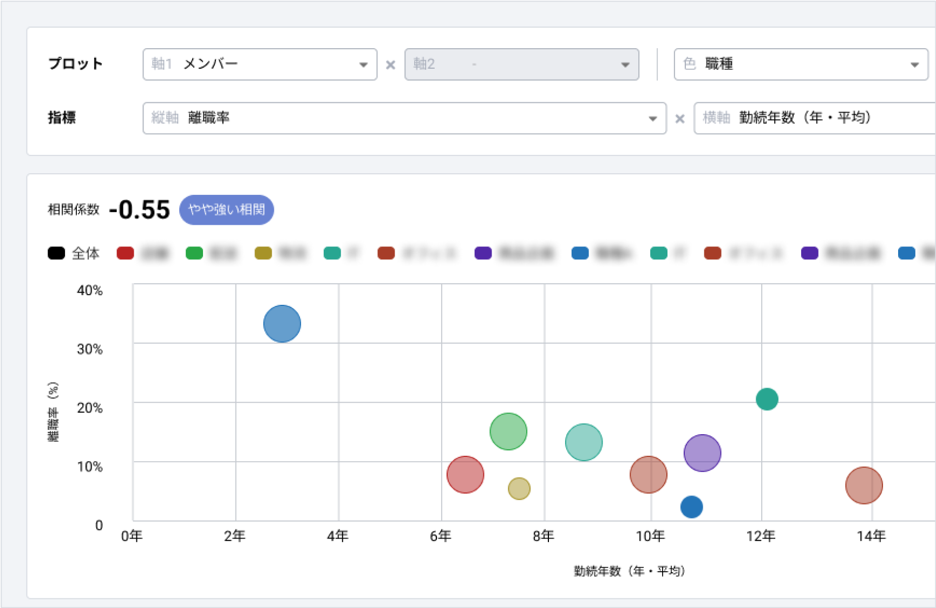Open the disabled 軸2 dropdown
936x608 pixels.
pyautogui.click(x=521, y=64)
